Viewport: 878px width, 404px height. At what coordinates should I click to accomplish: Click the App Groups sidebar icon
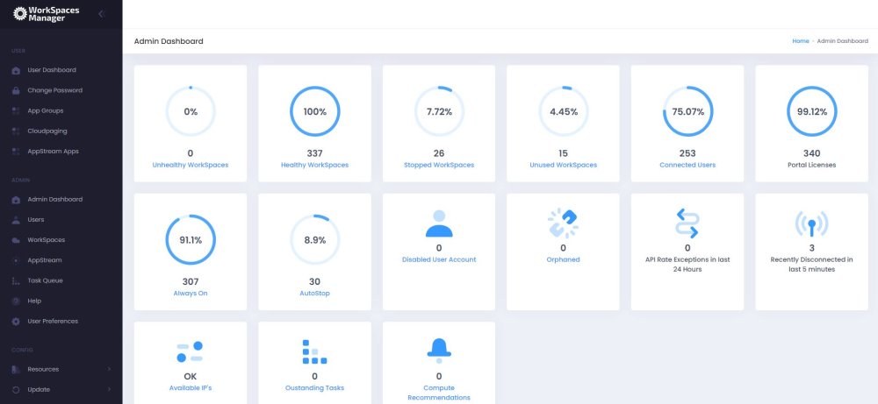tap(16, 110)
